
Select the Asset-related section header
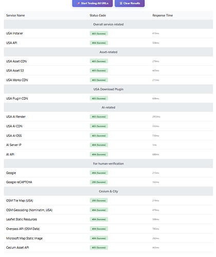click(109, 52)
